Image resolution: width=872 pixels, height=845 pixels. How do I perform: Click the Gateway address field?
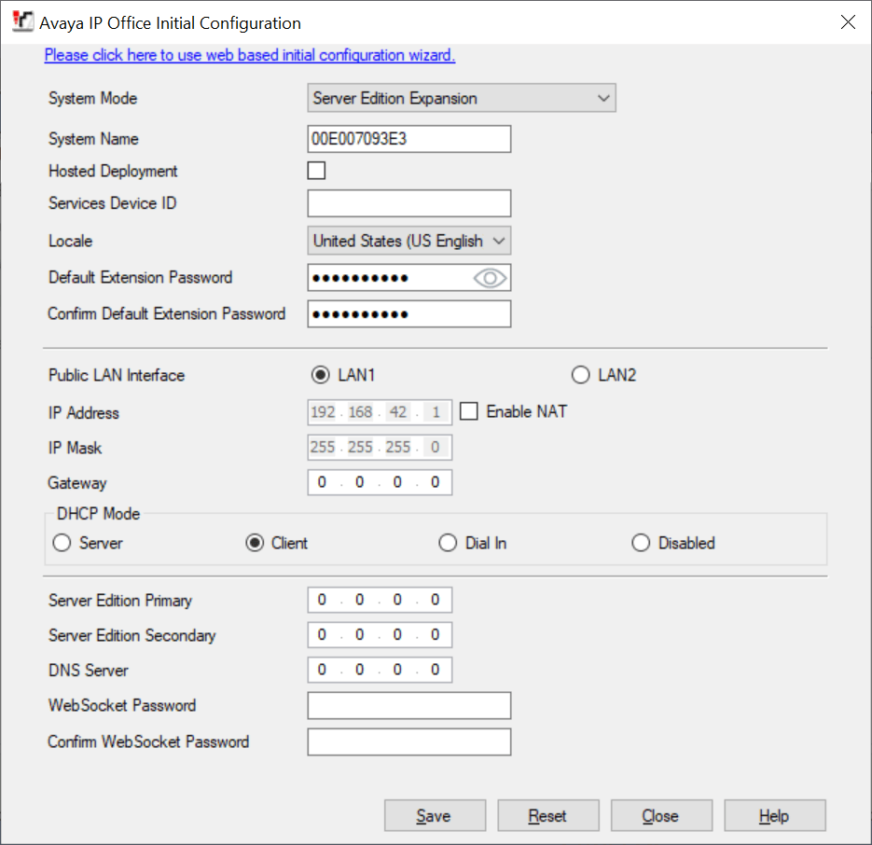point(380,482)
